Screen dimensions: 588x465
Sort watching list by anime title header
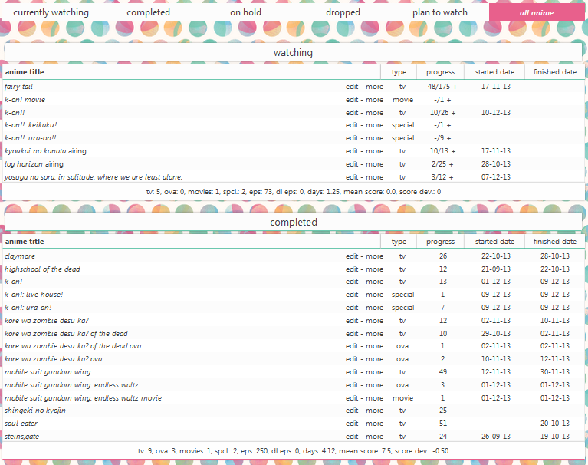pos(25,72)
